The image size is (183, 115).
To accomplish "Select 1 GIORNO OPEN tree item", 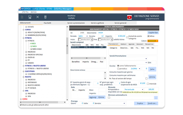I will 40,74.
